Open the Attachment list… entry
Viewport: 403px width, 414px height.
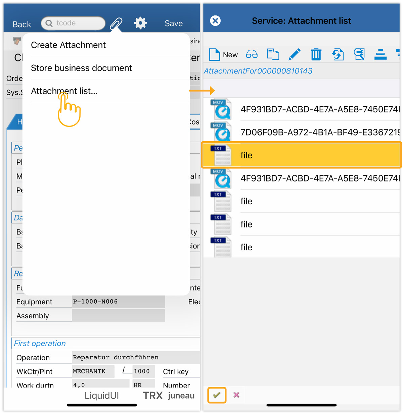tap(64, 91)
